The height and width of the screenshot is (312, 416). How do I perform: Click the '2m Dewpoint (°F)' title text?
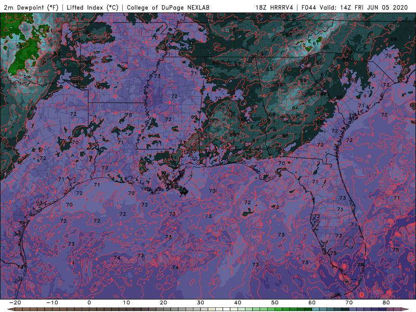tap(31, 8)
